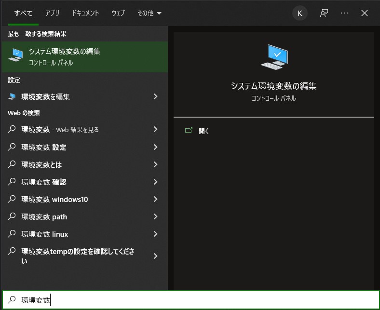The height and width of the screenshot is (310, 380).
Task: Switch to the ウェブ tab
Action: pos(118,13)
